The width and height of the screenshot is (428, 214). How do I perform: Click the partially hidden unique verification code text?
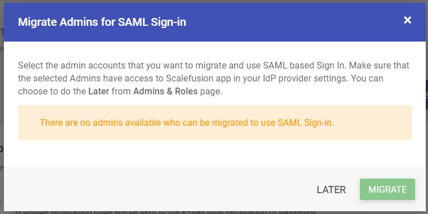165,212
